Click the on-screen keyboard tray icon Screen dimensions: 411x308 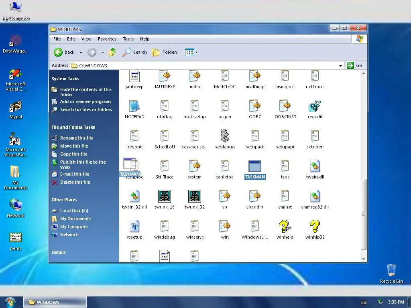click(x=363, y=302)
